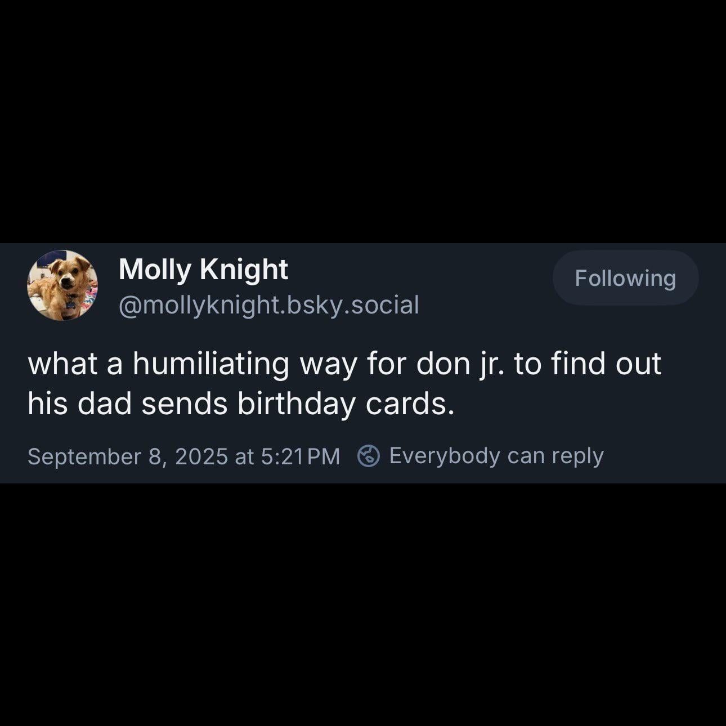Screen dimensions: 726x726
Task: Click the globe reply-settings icon
Action: click(369, 456)
